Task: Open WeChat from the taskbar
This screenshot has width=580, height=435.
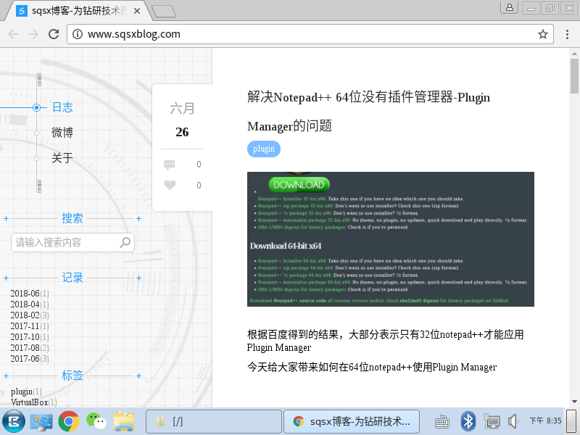Action: tap(96, 421)
